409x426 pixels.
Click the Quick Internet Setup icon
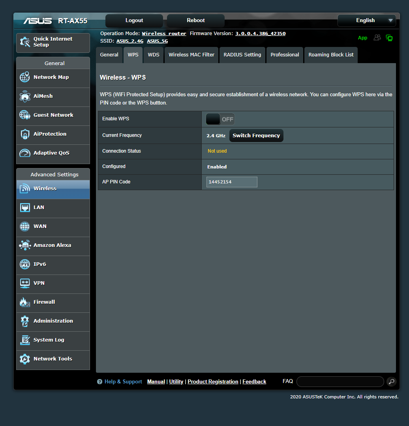click(x=25, y=42)
